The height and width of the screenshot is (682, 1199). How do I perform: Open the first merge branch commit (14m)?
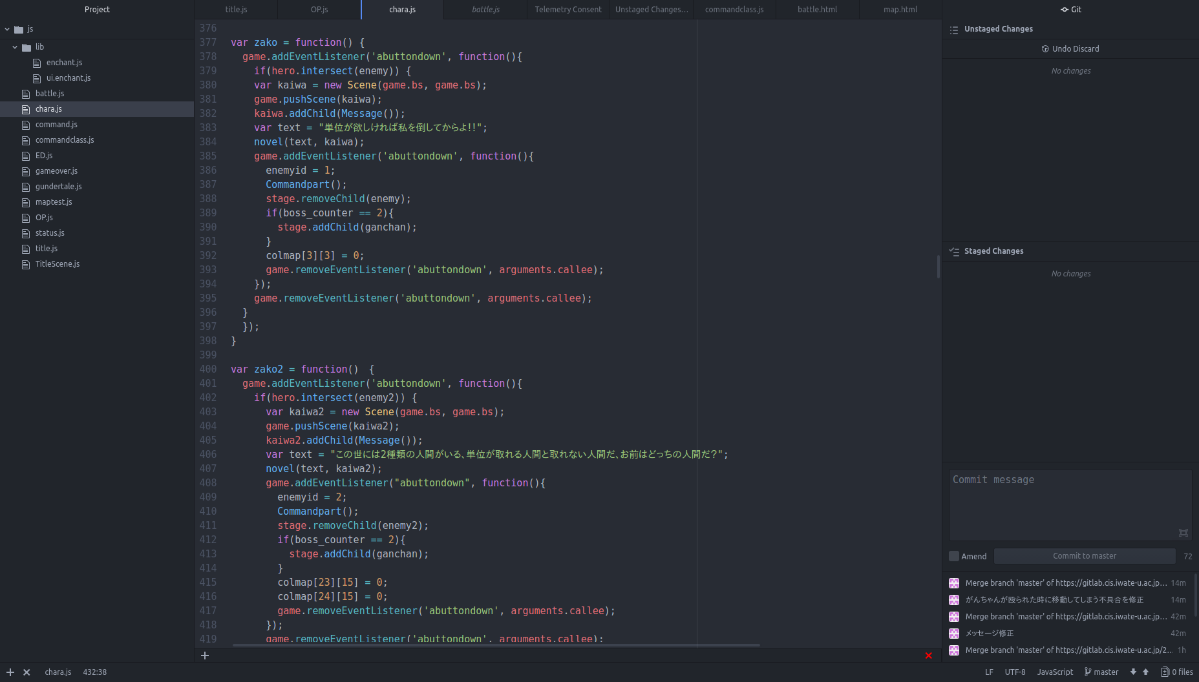click(1066, 583)
